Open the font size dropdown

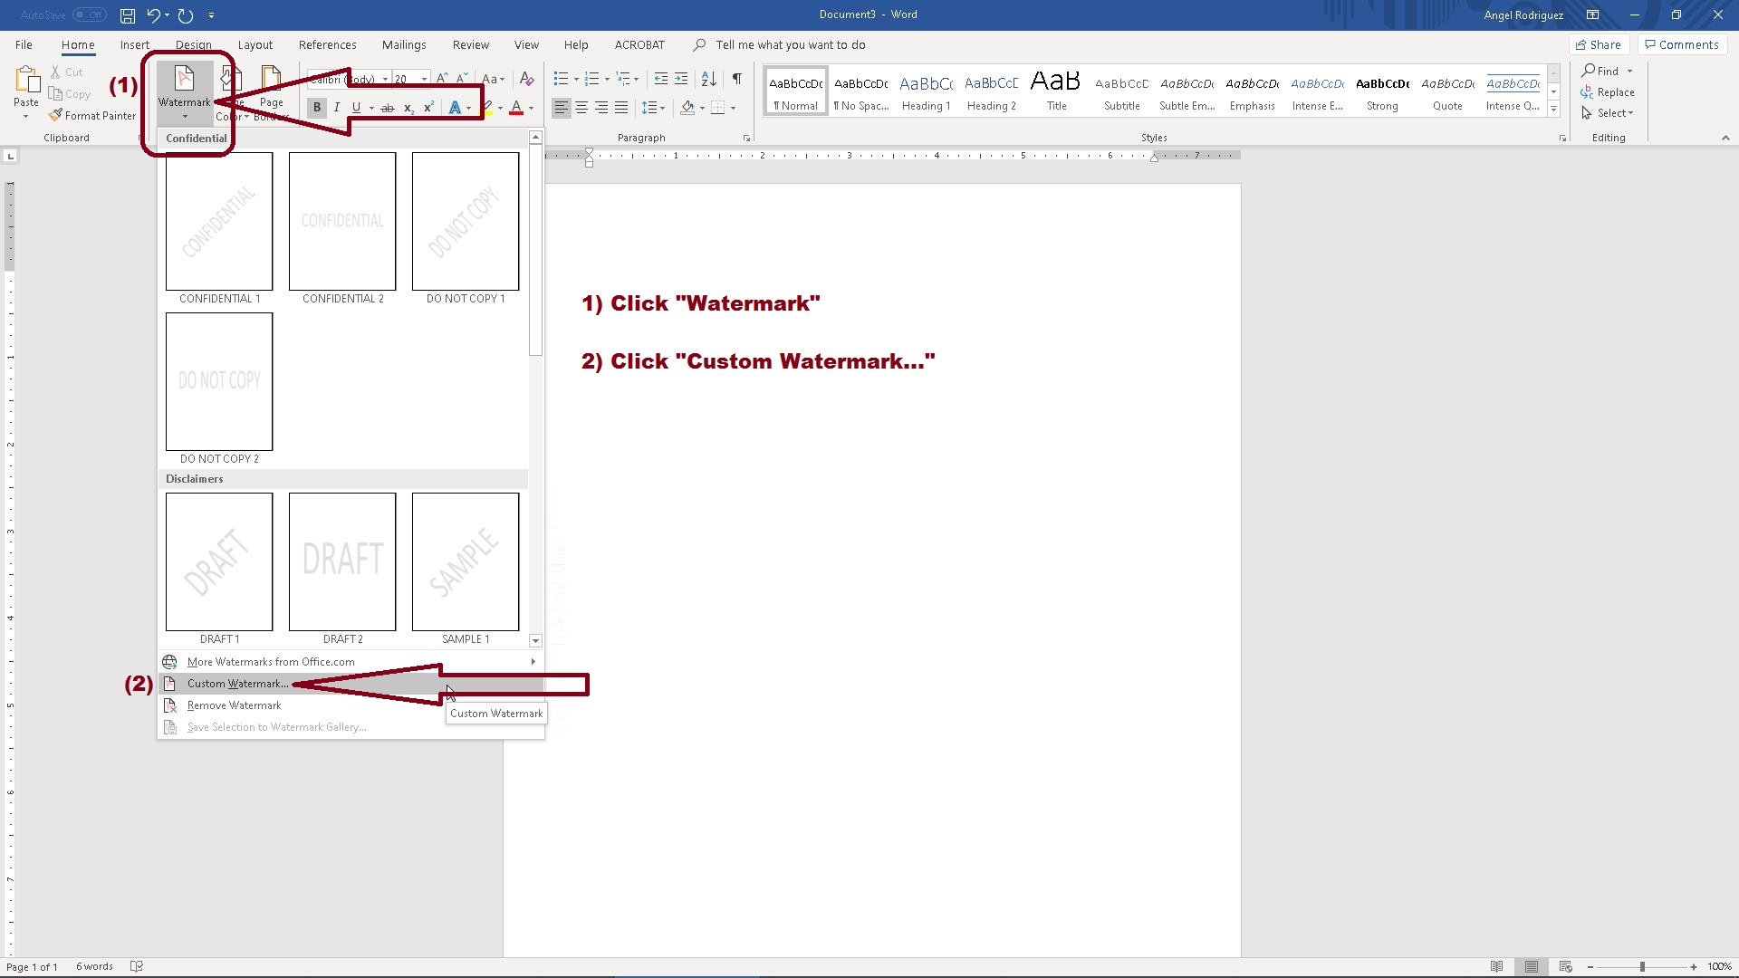click(424, 79)
